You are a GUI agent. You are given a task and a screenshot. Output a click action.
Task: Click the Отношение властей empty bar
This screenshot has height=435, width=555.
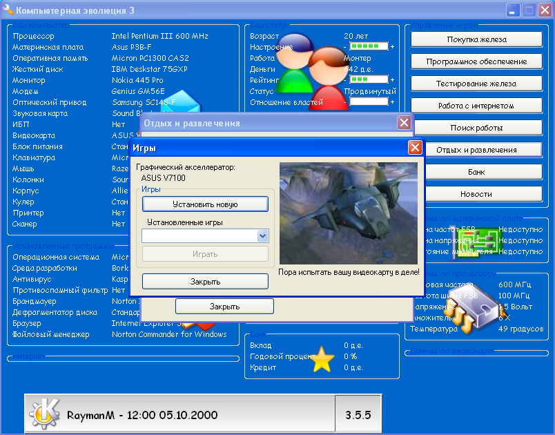(369, 101)
